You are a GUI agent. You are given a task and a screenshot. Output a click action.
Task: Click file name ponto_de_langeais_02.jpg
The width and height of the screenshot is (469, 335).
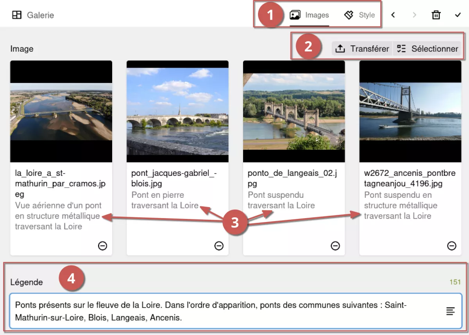pos(292,178)
